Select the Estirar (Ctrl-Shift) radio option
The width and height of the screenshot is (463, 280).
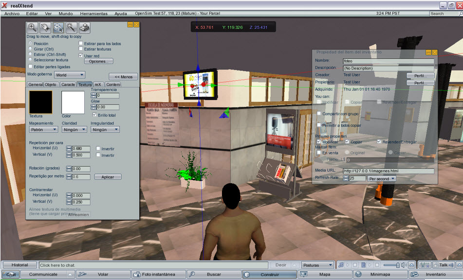pos(30,54)
